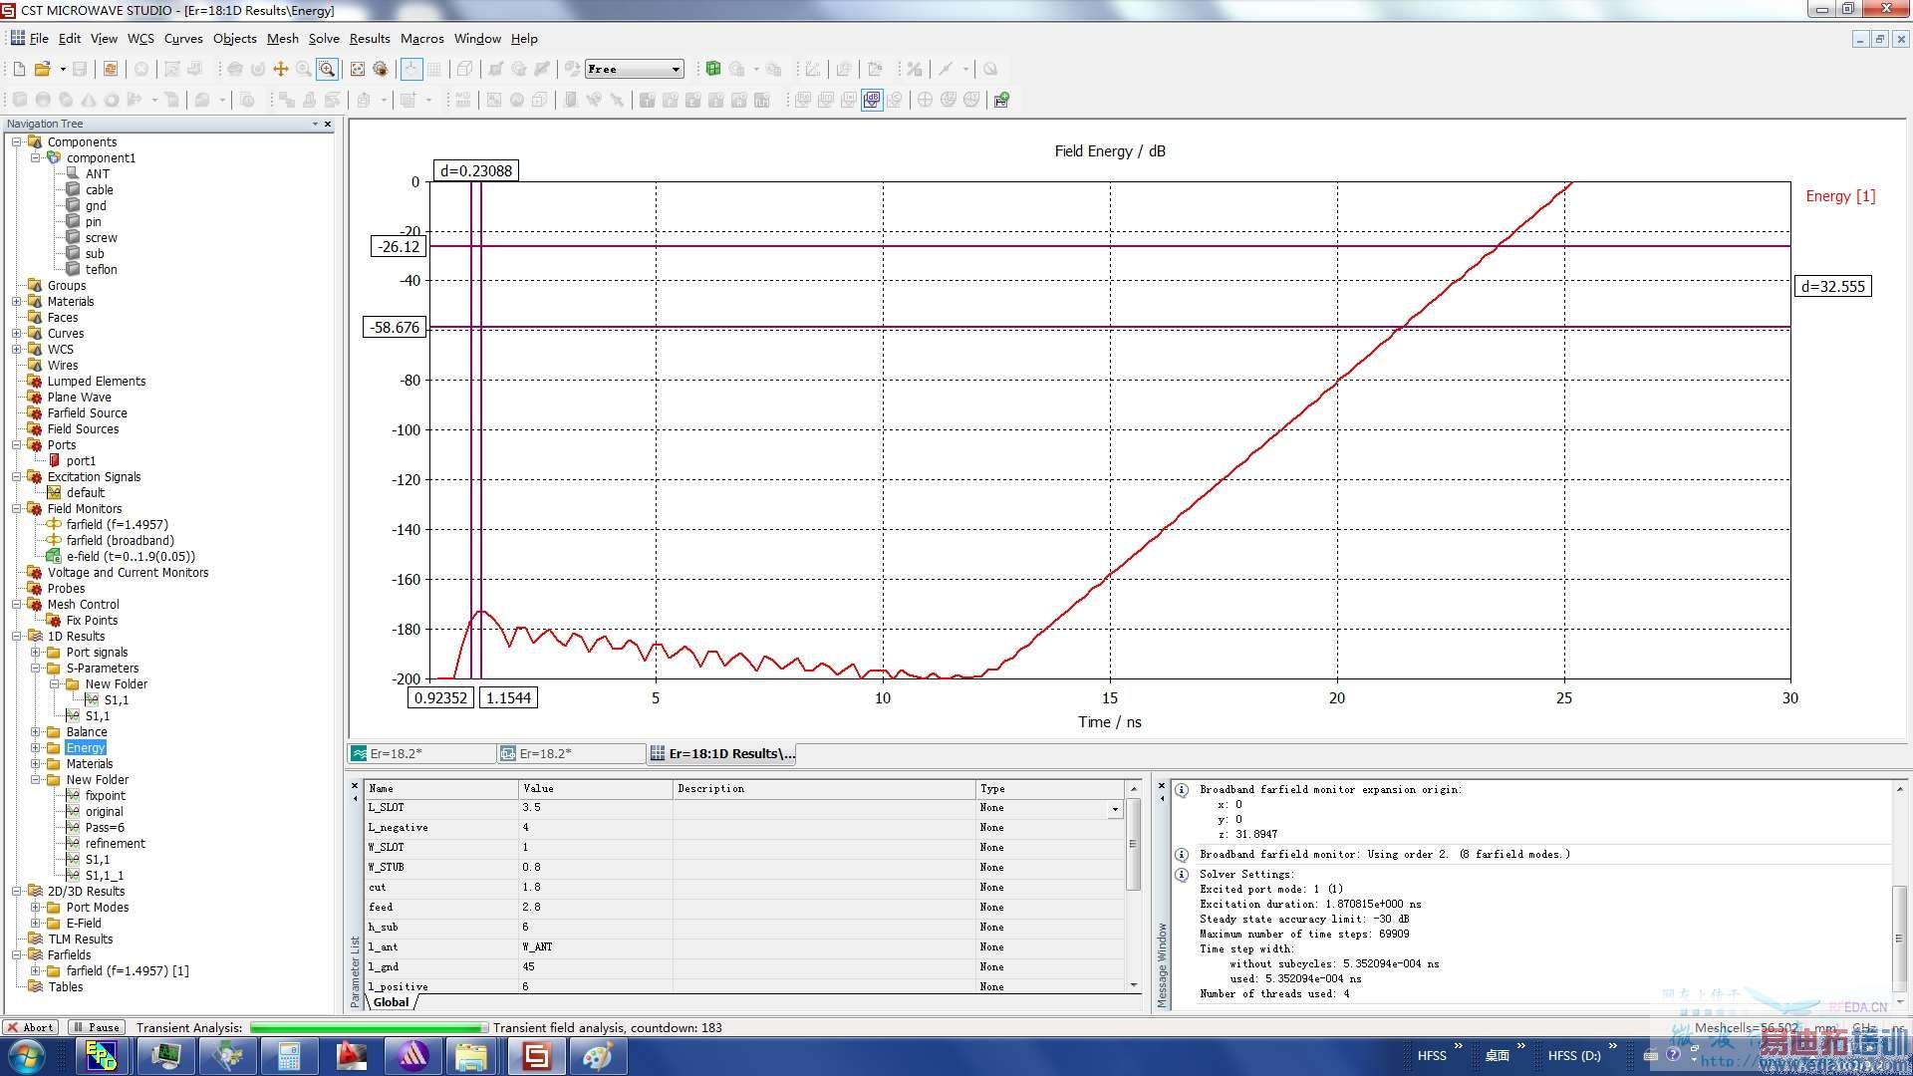Expand the Port signals folder
The width and height of the screenshot is (1913, 1076).
click(35, 652)
